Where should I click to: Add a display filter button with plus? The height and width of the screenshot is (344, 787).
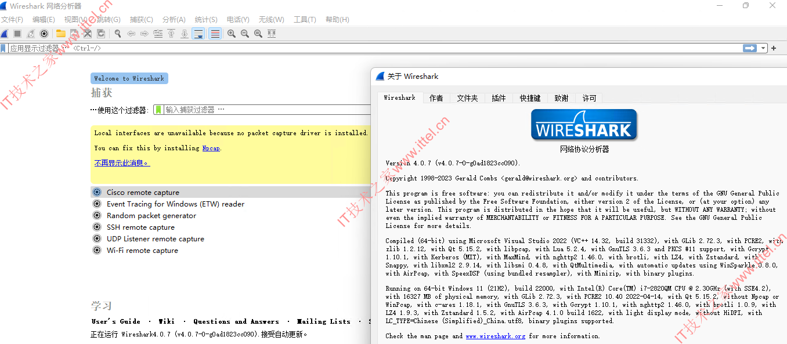774,48
